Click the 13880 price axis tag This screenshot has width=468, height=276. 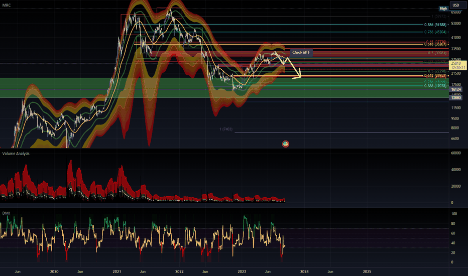click(456, 98)
